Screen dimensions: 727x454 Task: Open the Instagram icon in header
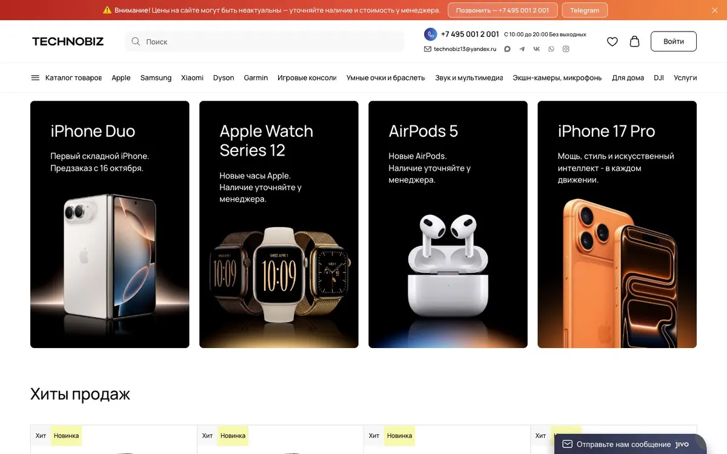pyautogui.click(x=566, y=49)
